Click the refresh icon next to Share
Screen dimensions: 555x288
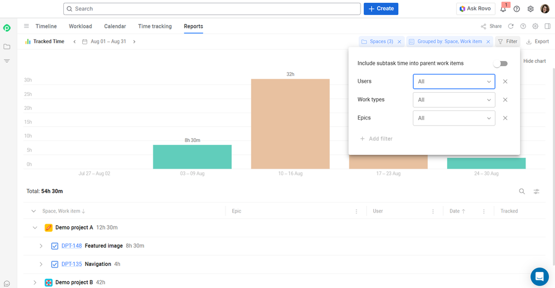[511, 26]
